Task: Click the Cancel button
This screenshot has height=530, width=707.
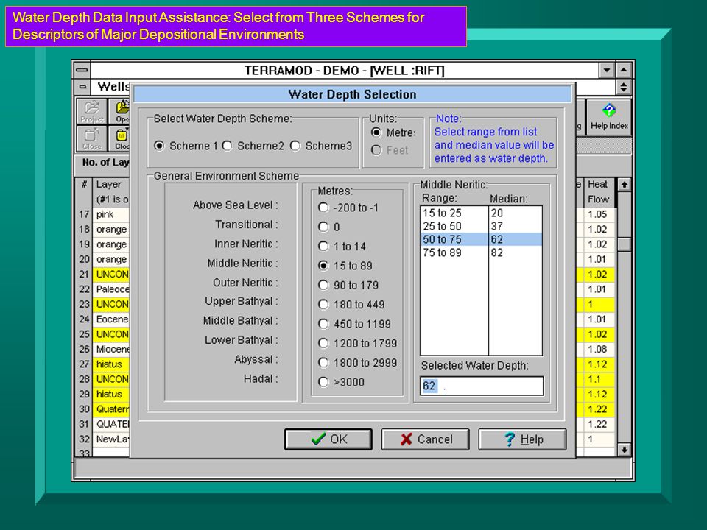Action: coord(425,439)
